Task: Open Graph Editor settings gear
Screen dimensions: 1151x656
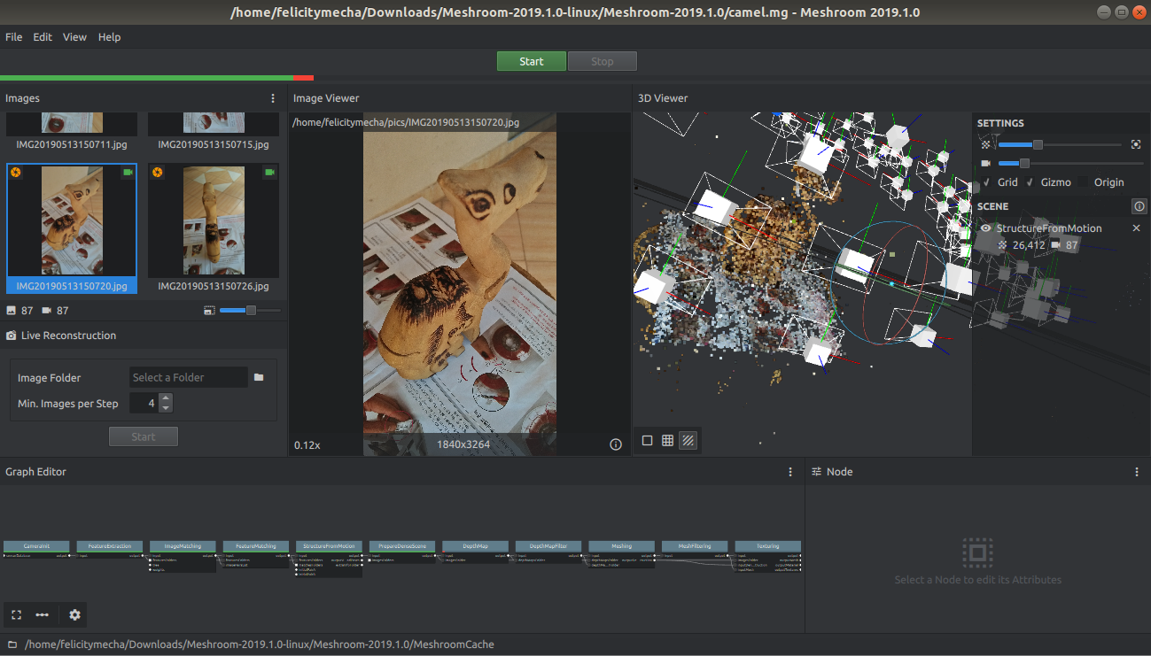Action: click(x=74, y=614)
